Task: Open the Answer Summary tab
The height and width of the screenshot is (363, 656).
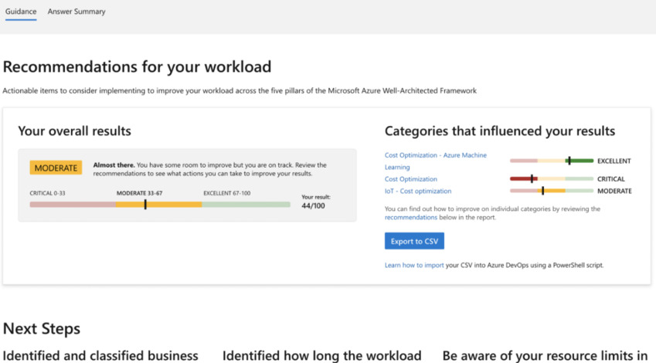Action: 76,12
